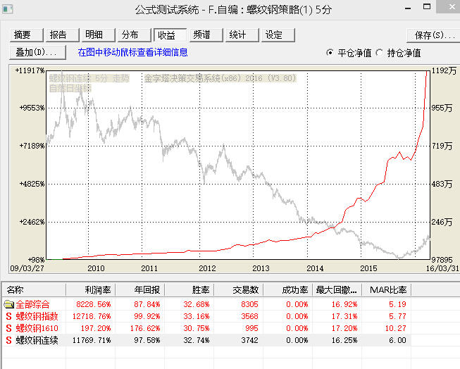Click the 5.19 MAR ratio cell

397,304
